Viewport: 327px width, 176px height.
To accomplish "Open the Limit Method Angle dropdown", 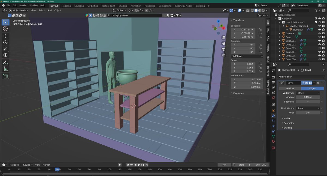I will pos(308,108).
